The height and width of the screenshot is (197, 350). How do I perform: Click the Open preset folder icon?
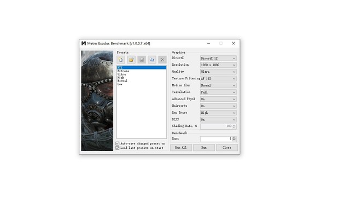tap(131, 60)
